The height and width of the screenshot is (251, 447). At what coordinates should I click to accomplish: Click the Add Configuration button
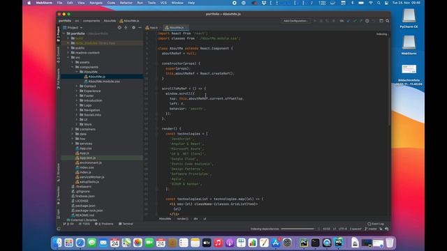pyautogui.click(x=295, y=21)
